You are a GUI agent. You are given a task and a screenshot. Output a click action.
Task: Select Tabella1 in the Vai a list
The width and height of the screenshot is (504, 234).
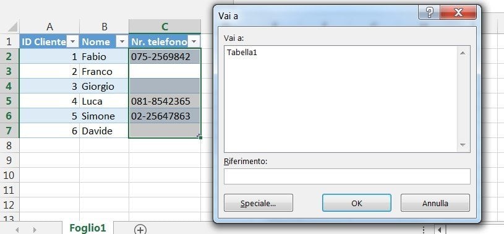click(x=242, y=52)
